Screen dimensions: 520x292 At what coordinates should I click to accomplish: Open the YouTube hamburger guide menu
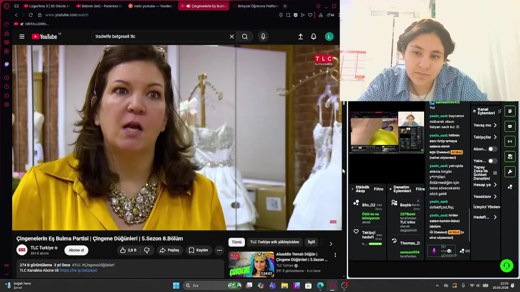click(22, 36)
